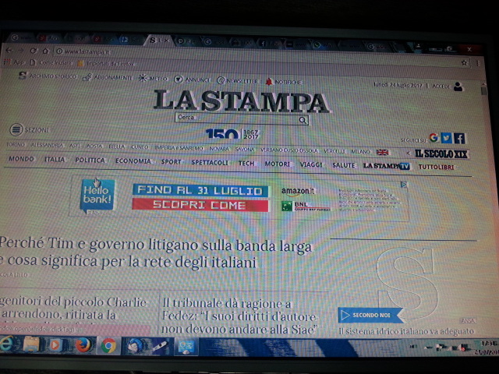Open Archivio Storico link

click(48, 76)
